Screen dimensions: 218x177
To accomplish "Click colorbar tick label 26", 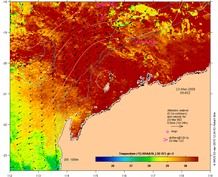I will [x=113, y=166].
